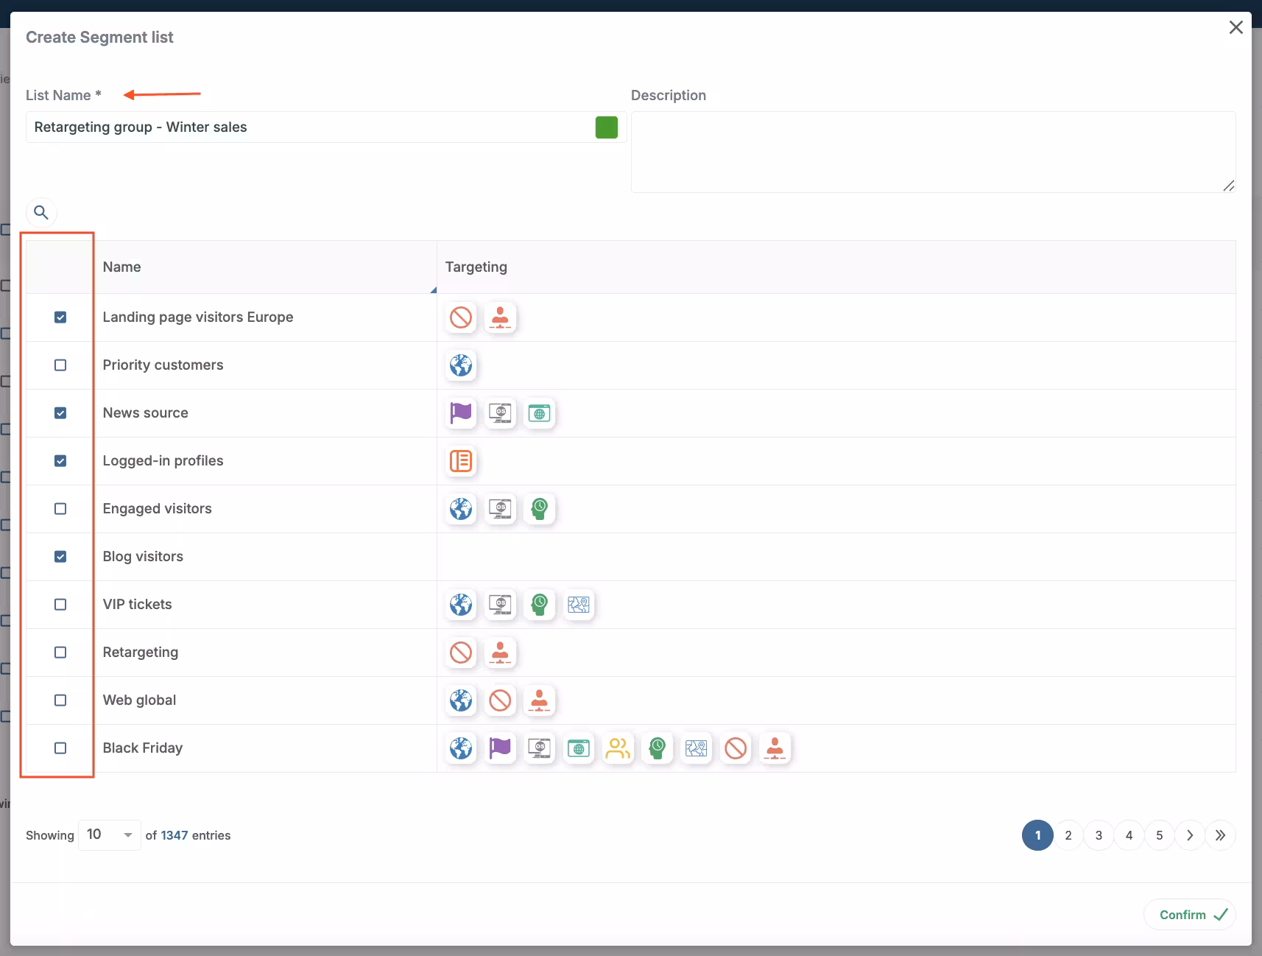This screenshot has width=1262, height=956.
Task: Uncheck the Landing page visitors Europe segment
Action: tap(60, 317)
